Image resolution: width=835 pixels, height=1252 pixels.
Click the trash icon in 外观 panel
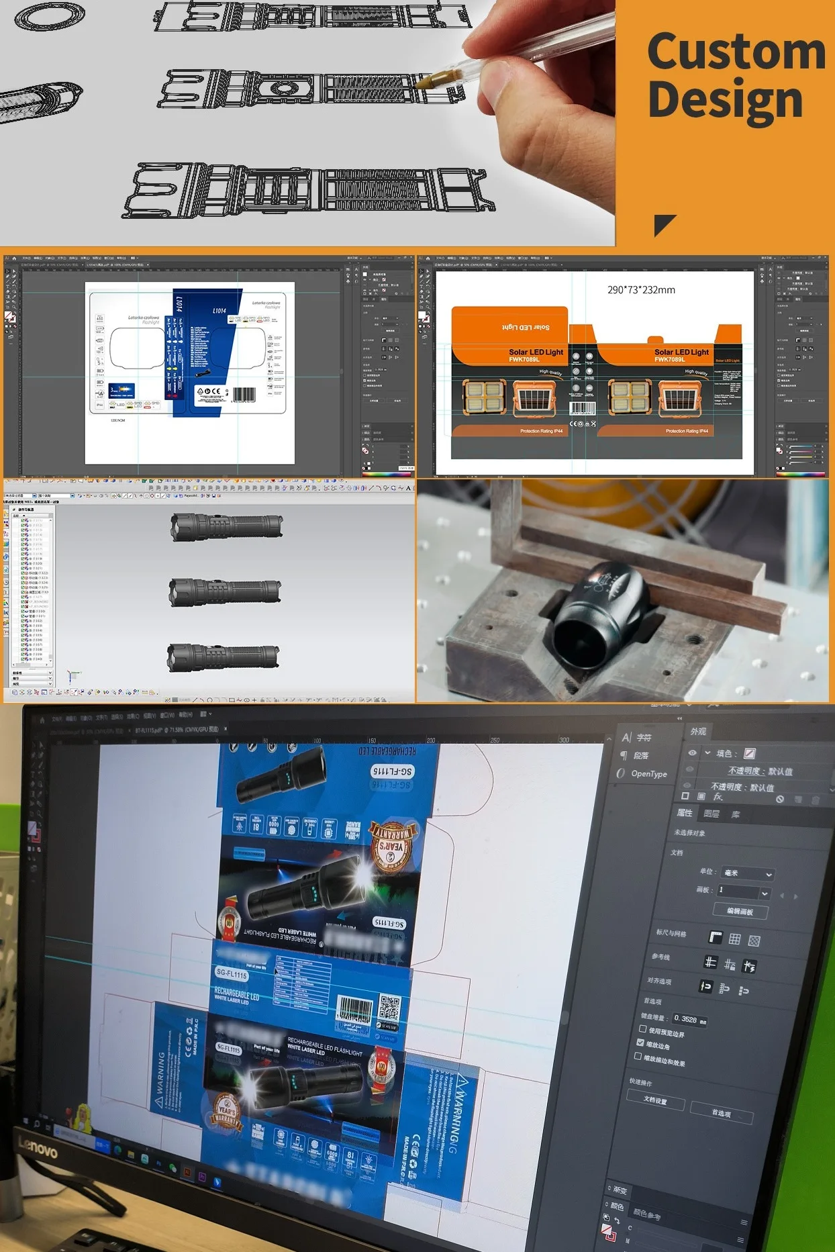816,800
